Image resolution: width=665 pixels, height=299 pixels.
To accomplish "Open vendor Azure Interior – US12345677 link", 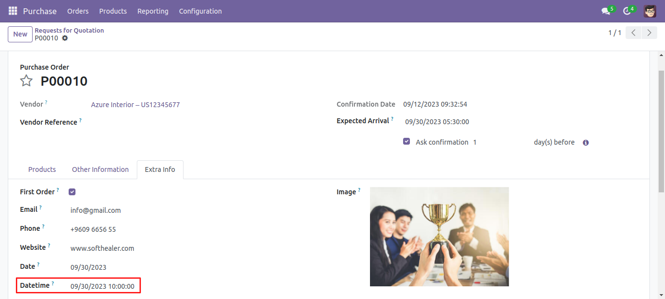I will 135,105.
